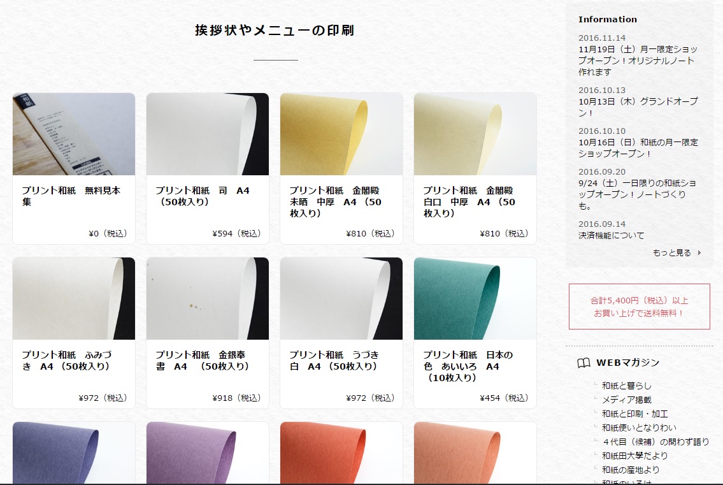
Task: Open the プリント和紙 金銀奉書 A4 product title
Action: [x=203, y=361]
